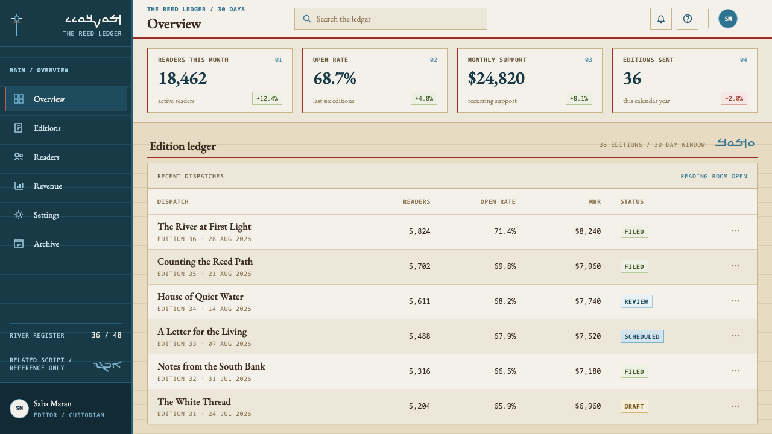The width and height of the screenshot is (772, 434).
Task: Open notifications bell icon
Action: pyautogui.click(x=660, y=19)
